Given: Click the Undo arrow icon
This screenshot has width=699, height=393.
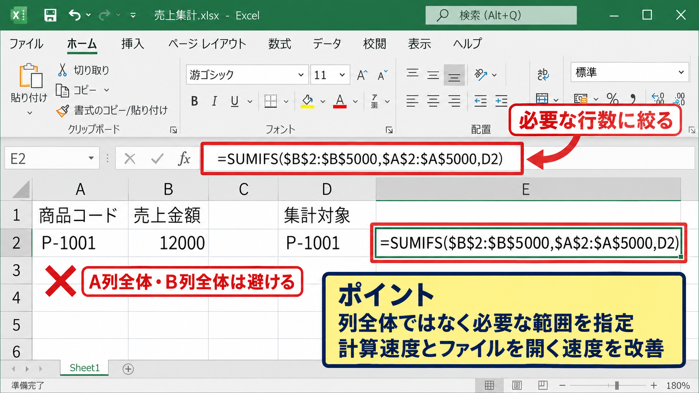Looking at the screenshot, I should click(x=75, y=15).
